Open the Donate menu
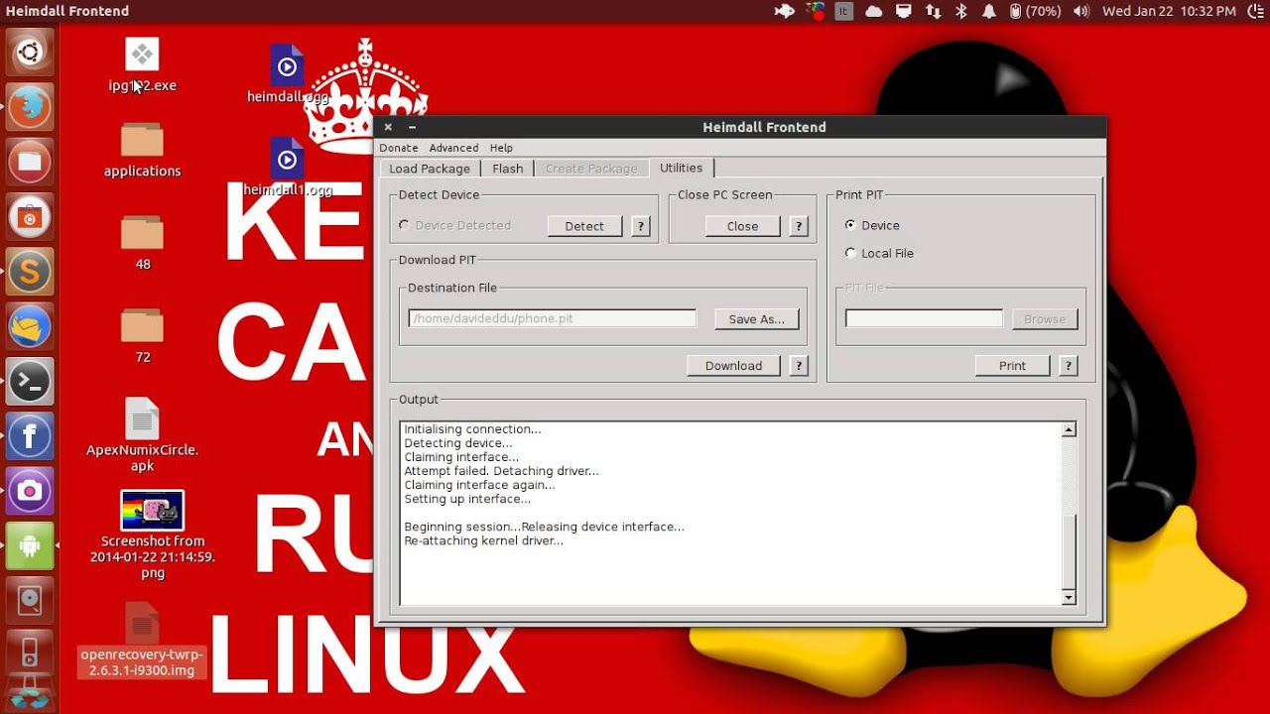The height and width of the screenshot is (714, 1270). pos(399,148)
